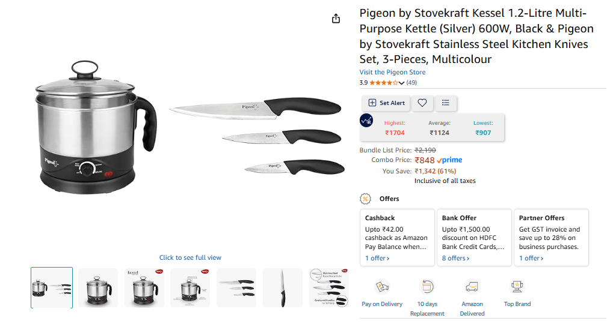
Task: Expand the 1 offer Partner Offers link
Action: (531, 258)
